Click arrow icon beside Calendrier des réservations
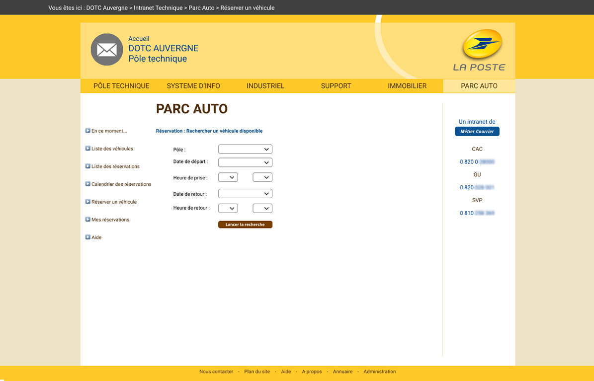 click(x=88, y=184)
